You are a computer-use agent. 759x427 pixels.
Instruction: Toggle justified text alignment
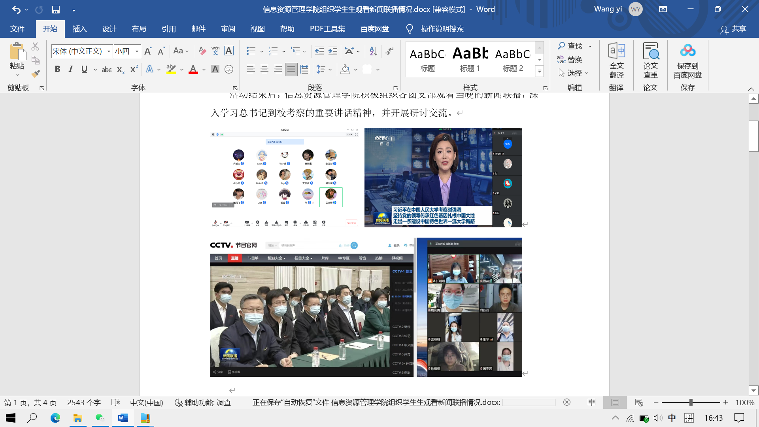[x=291, y=69]
